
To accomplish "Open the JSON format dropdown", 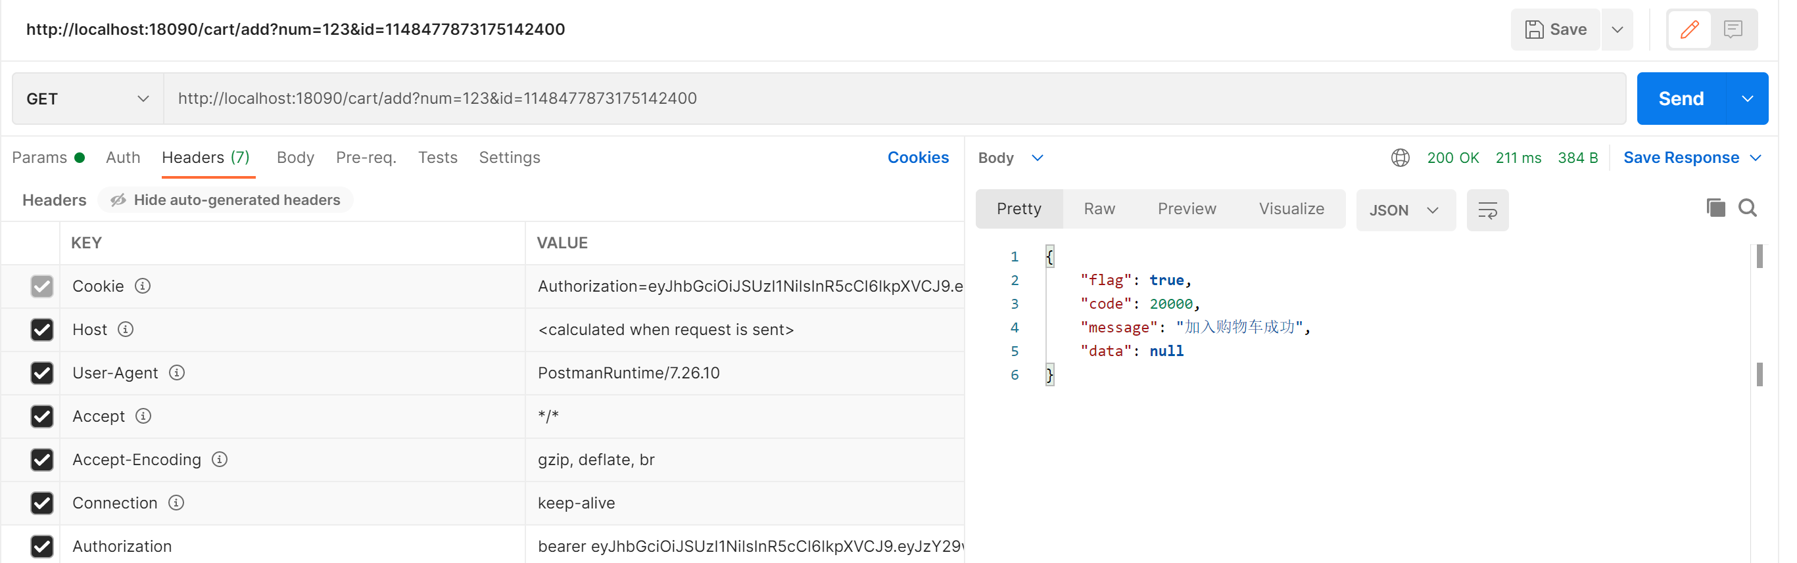I will (x=1405, y=210).
